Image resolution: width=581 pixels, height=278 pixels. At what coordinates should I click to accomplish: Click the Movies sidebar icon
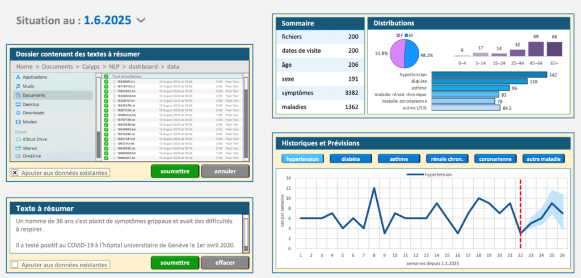pos(18,122)
